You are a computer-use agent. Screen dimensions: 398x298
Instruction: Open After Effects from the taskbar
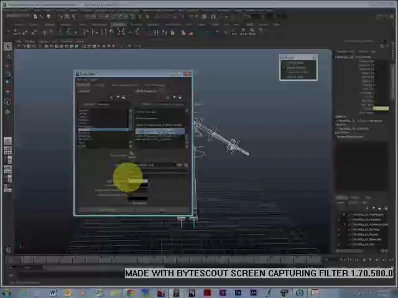(253, 293)
